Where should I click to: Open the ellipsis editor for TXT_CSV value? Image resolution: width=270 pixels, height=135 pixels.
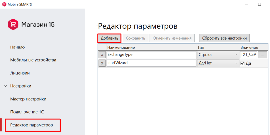[x=262, y=55]
